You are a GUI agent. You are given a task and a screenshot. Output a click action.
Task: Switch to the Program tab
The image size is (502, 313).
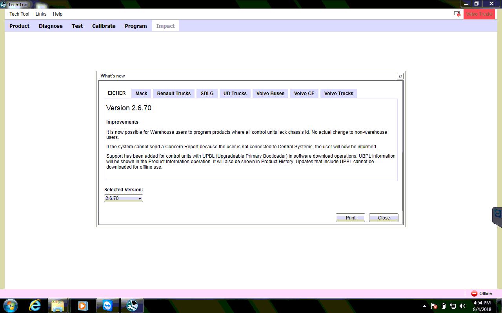(x=136, y=26)
